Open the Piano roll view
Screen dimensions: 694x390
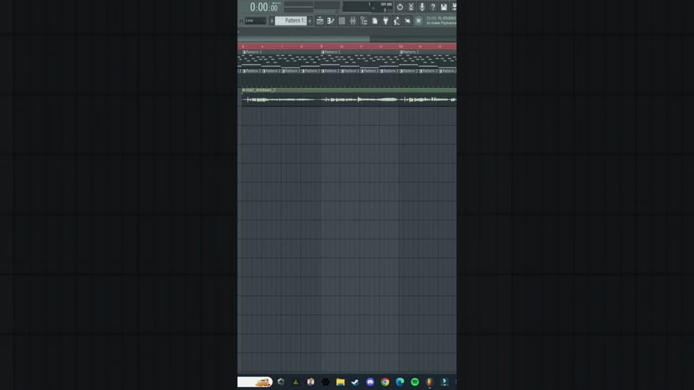[x=331, y=21]
